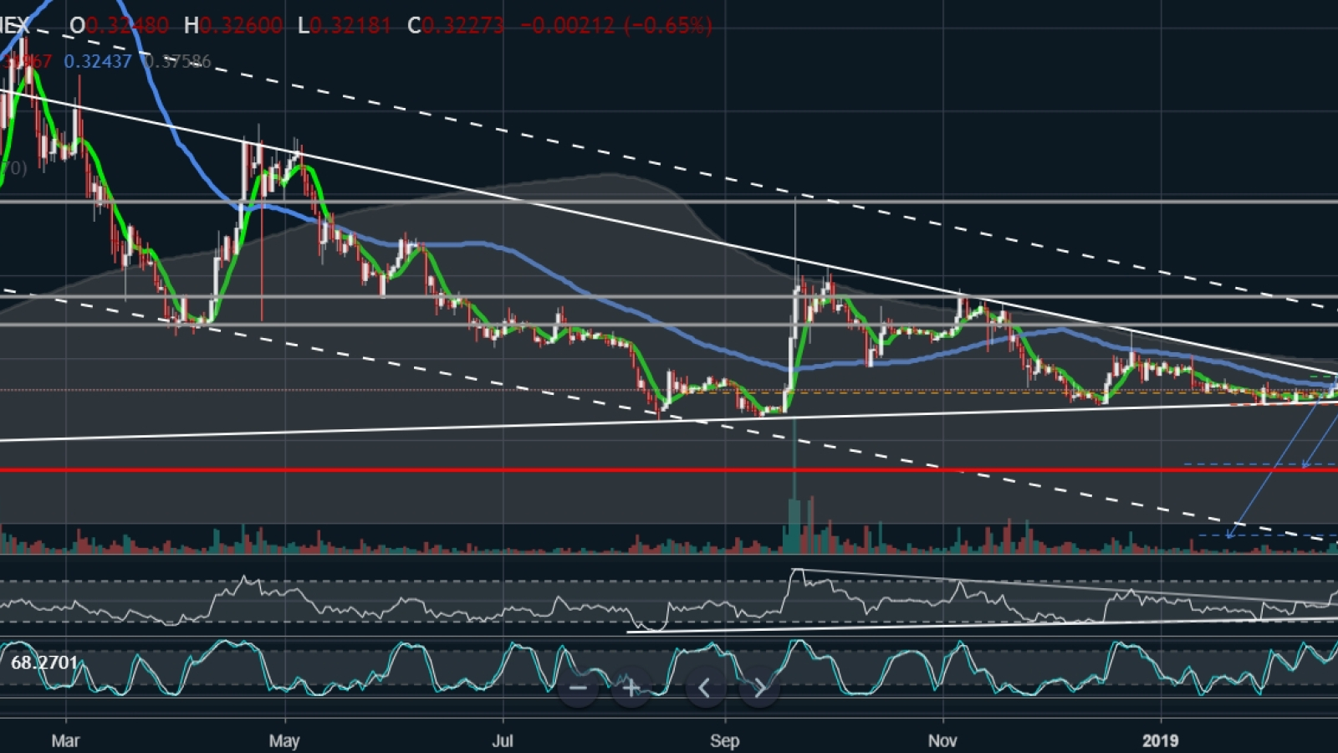The image size is (1338, 753).
Task: Select the high price value H0.32600
Action: [x=233, y=26]
